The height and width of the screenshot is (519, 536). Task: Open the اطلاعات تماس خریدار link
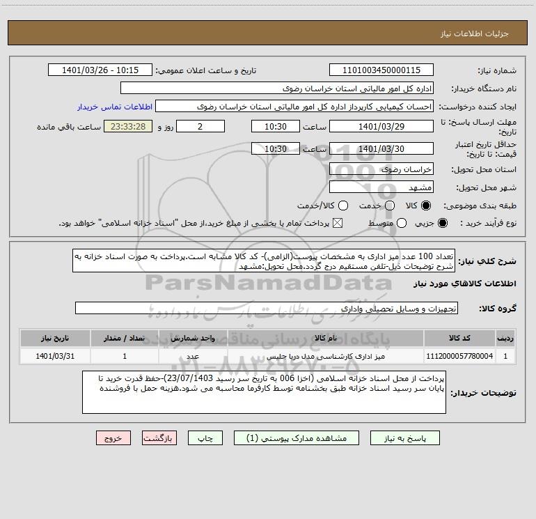115,107
